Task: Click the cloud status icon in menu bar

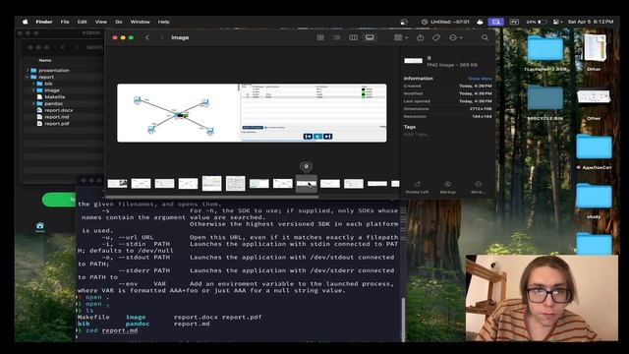Action: tap(480, 22)
